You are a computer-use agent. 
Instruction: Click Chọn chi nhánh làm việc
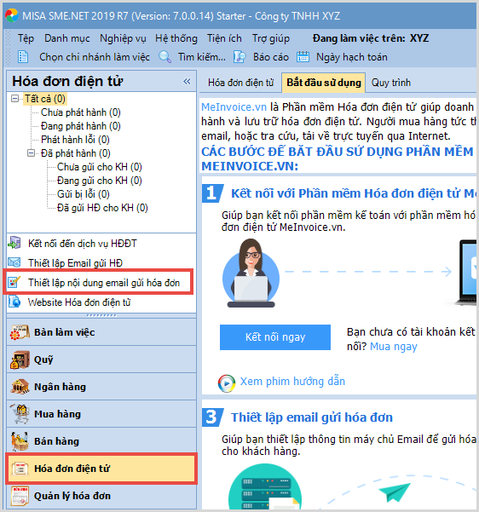coord(95,57)
